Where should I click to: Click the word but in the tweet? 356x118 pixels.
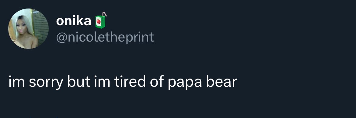point(79,81)
